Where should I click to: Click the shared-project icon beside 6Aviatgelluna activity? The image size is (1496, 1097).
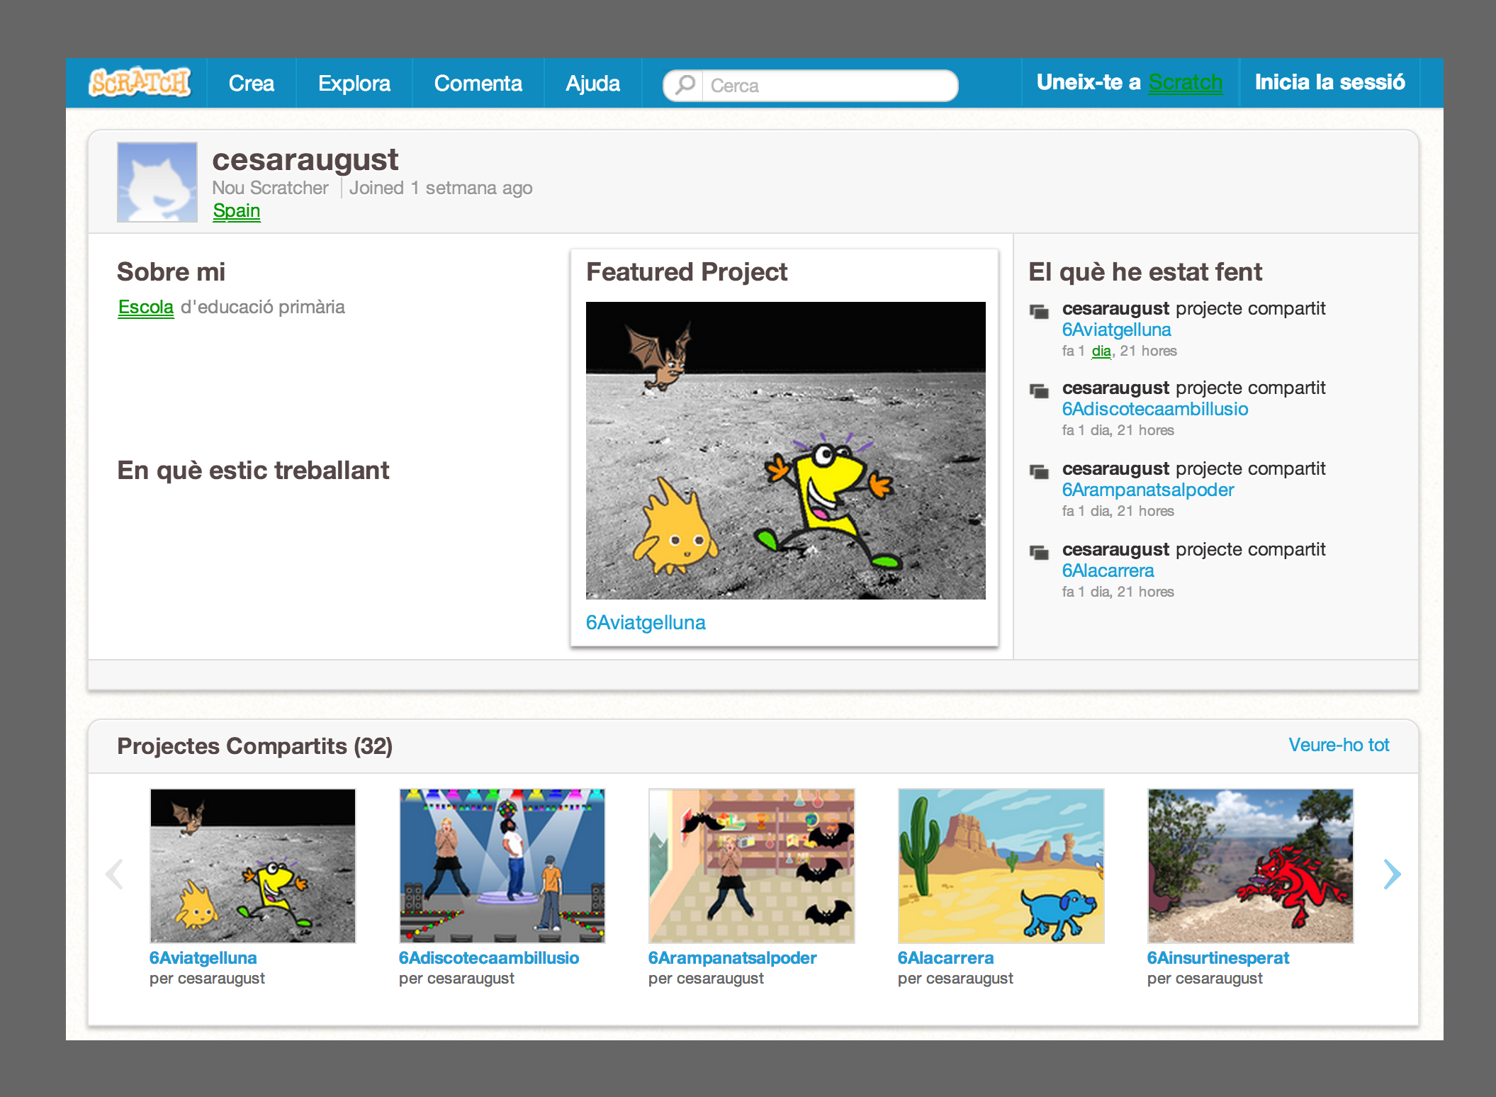coord(1039,311)
